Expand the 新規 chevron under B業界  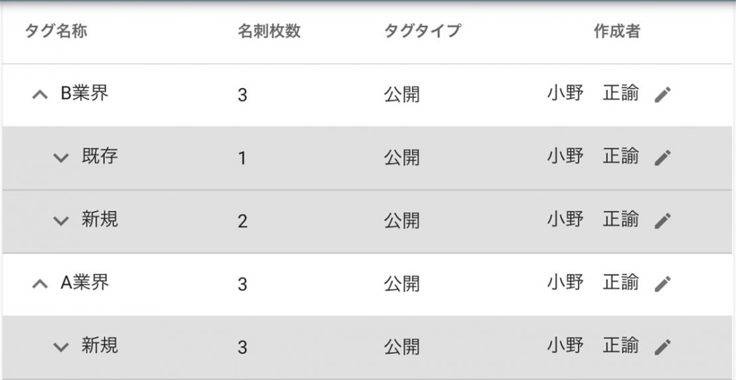(x=61, y=221)
